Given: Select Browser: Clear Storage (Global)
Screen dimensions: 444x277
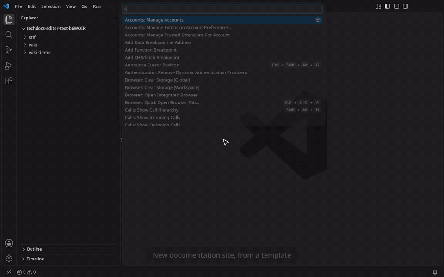Looking at the screenshot, I should pos(222,80).
